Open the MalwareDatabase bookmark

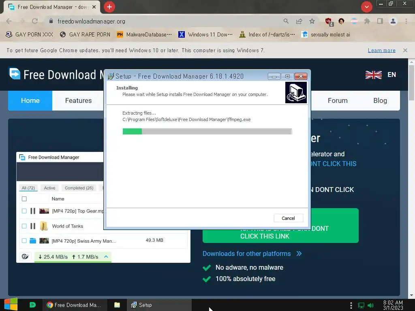point(144,35)
